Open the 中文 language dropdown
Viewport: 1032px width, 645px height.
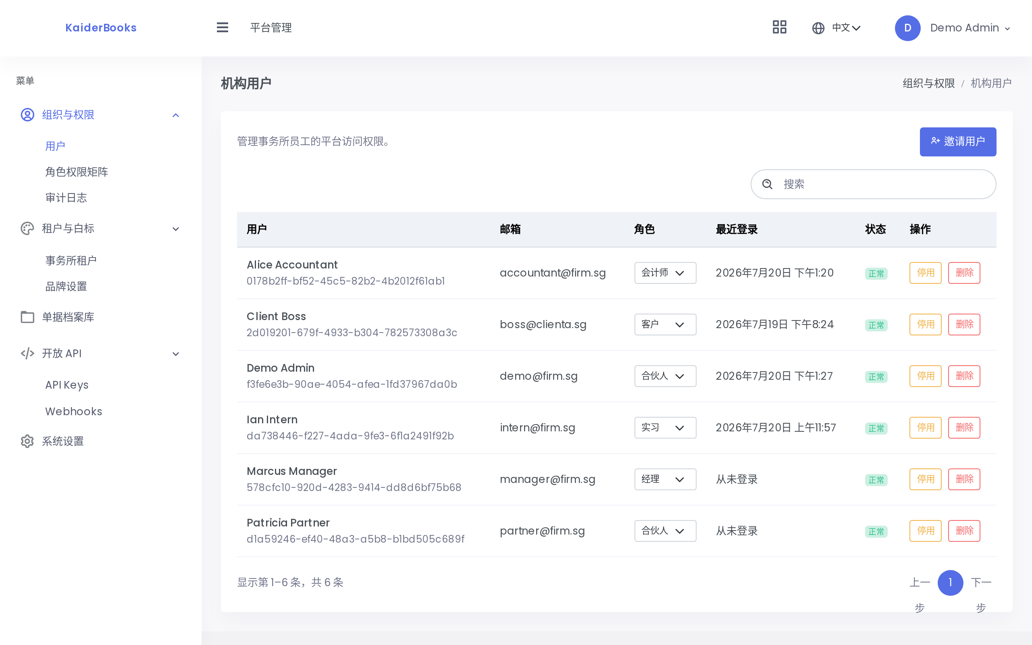pyautogui.click(x=846, y=28)
